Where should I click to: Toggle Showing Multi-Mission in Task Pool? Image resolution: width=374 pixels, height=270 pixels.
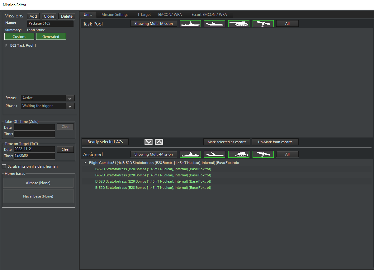pos(154,24)
